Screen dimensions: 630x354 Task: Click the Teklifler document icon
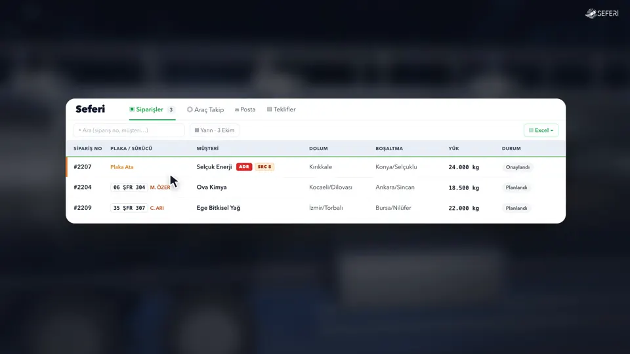[269, 109]
